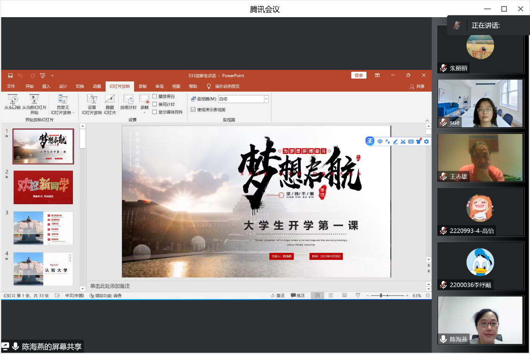Click the Hide Slide icon
The width and height of the screenshot is (530, 354).
(110, 99)
